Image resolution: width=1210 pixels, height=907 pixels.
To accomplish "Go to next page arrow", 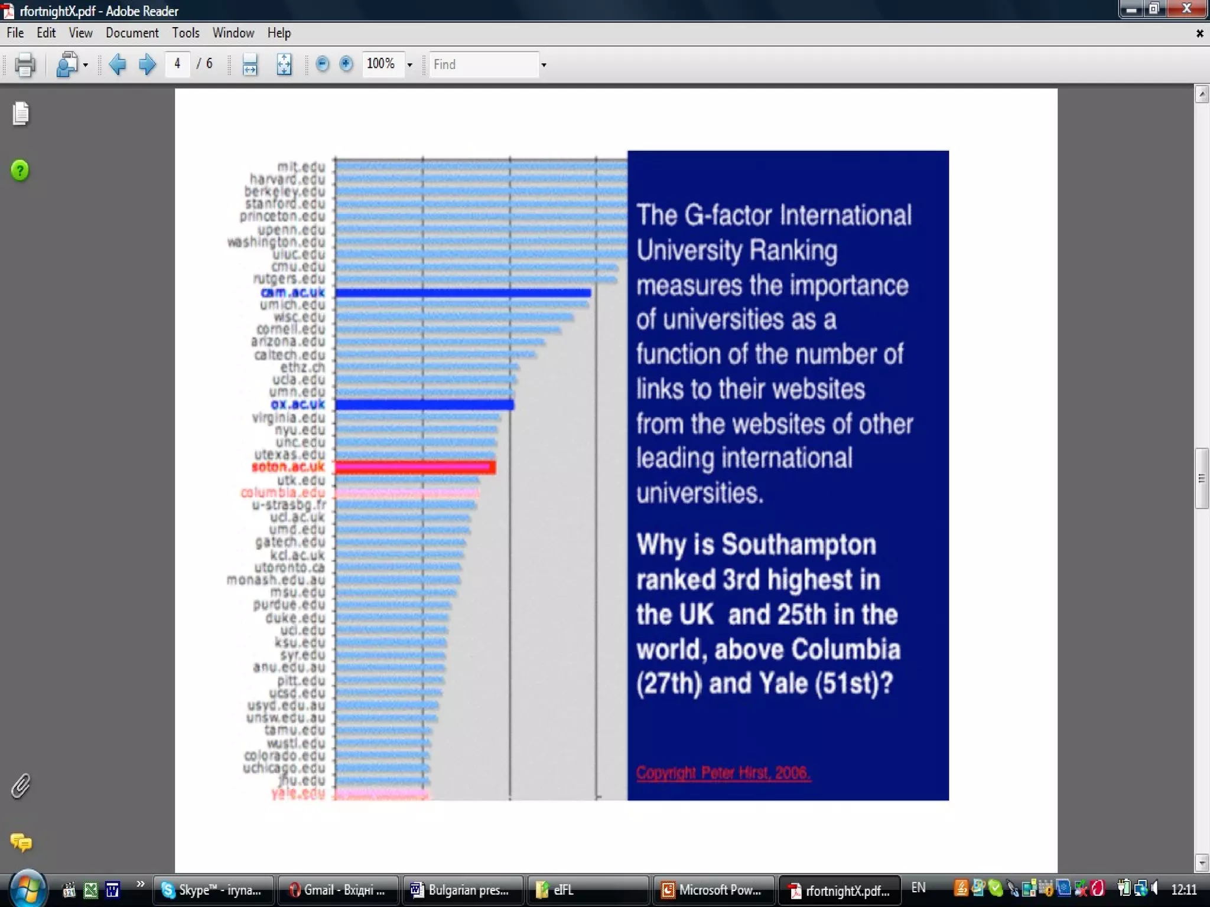I will click(147, 64).
